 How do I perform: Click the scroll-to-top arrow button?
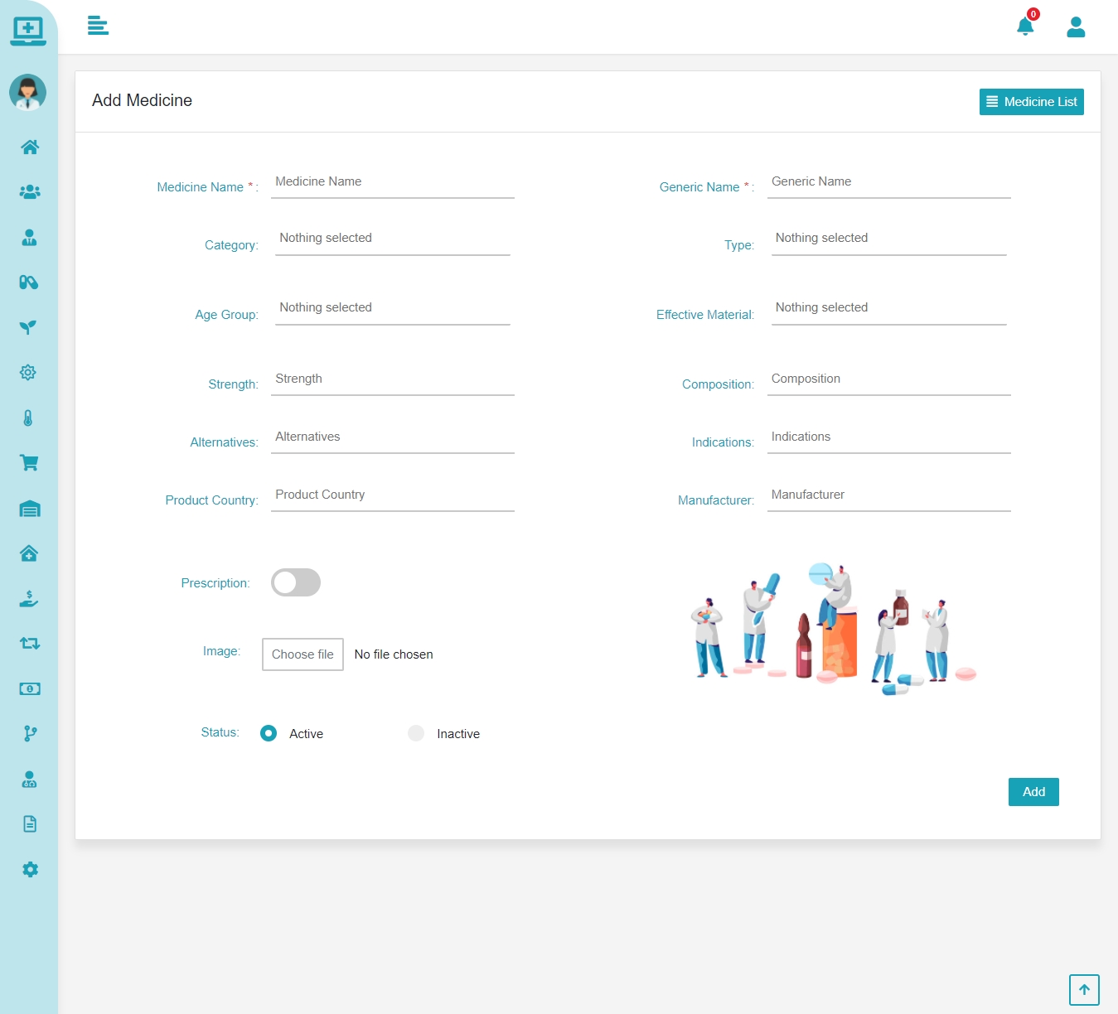click(x=1084, y=990)
